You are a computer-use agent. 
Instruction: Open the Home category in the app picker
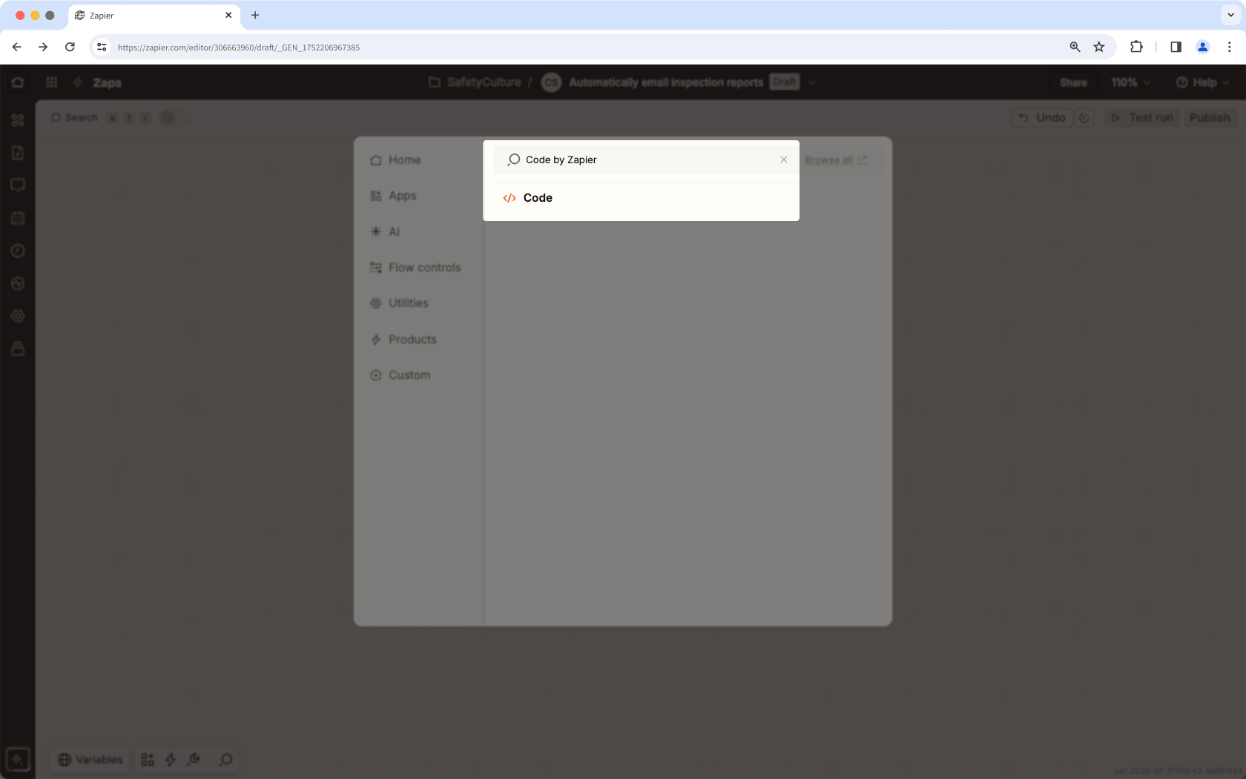click(x=395, y=160)
